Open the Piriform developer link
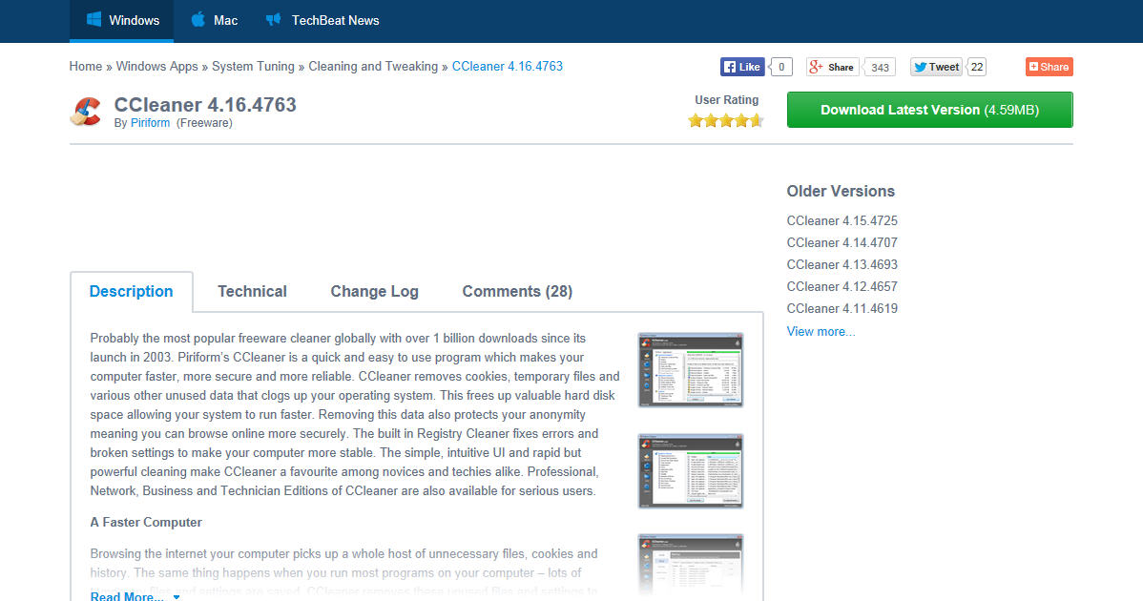 pos(150,123)
